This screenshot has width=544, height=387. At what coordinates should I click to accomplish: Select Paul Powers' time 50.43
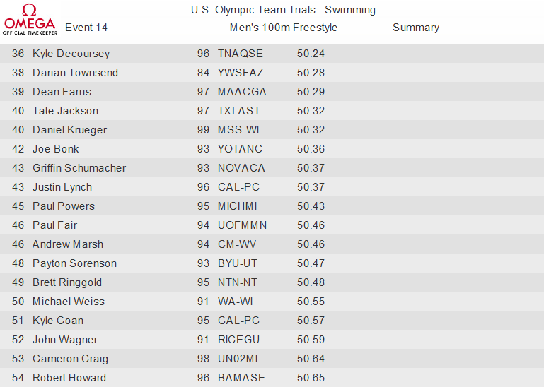(x=311, y=206)
